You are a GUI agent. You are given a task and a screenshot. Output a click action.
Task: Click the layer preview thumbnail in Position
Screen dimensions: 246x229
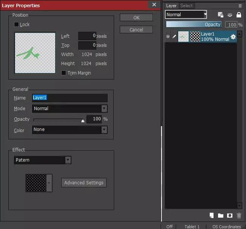tap(35, 53)
